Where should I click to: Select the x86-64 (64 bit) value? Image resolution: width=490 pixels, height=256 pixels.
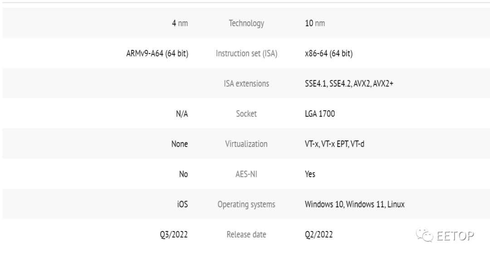(x=328, y=54)
